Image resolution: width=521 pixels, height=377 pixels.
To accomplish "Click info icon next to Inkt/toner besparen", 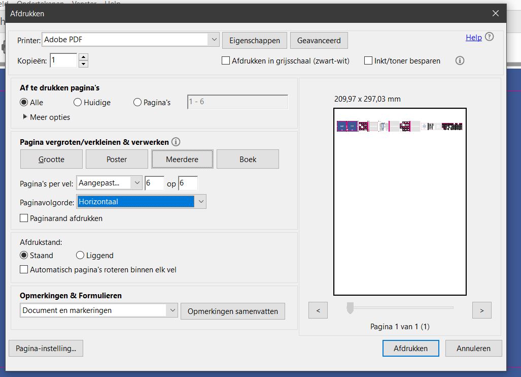I will (x=460, y=60).
